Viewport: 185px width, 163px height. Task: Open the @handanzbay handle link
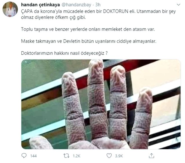(x=76, y=5)
